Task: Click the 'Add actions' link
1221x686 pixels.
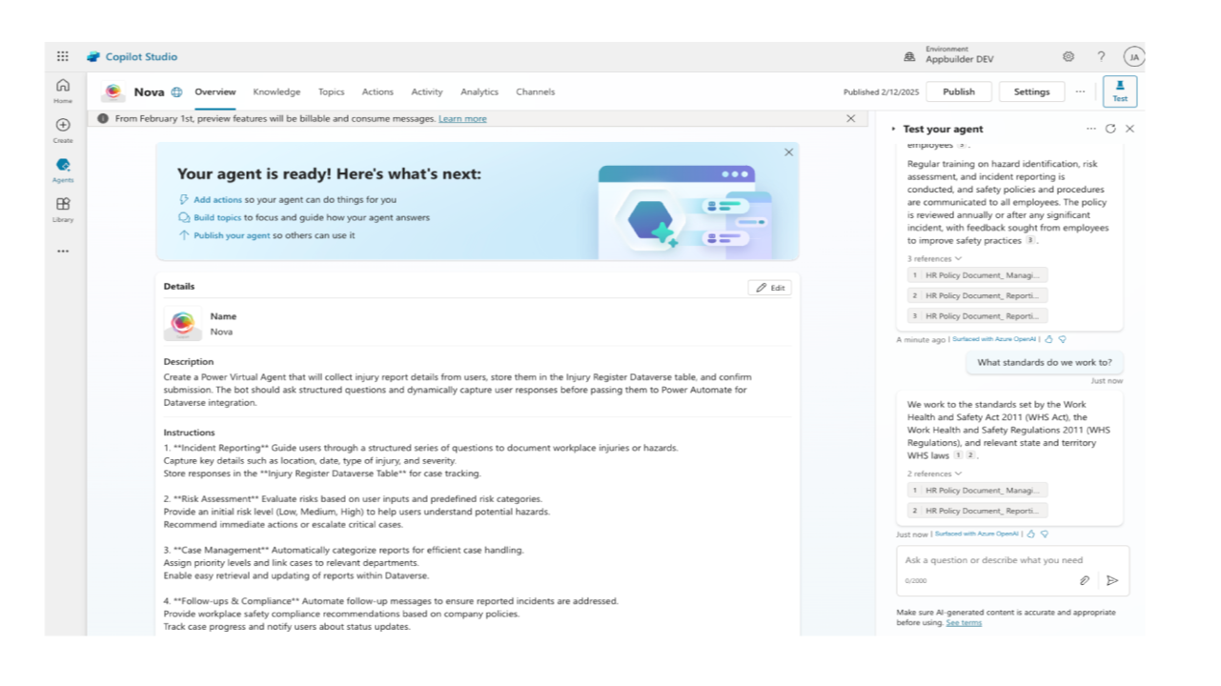Action: [218, 200]
